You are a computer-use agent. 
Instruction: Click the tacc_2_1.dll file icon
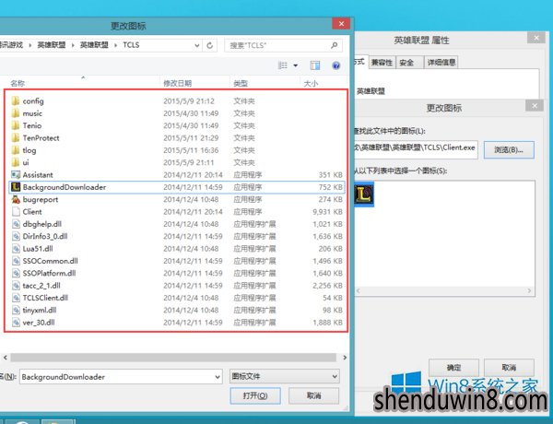coord(16,286)
